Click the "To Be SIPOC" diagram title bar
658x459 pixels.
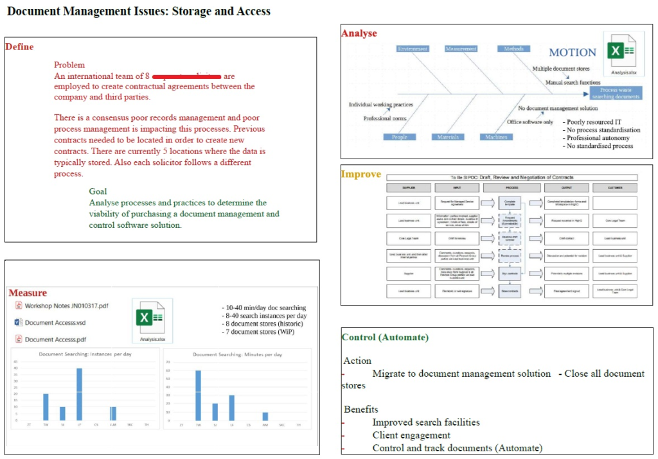[512, 177]
